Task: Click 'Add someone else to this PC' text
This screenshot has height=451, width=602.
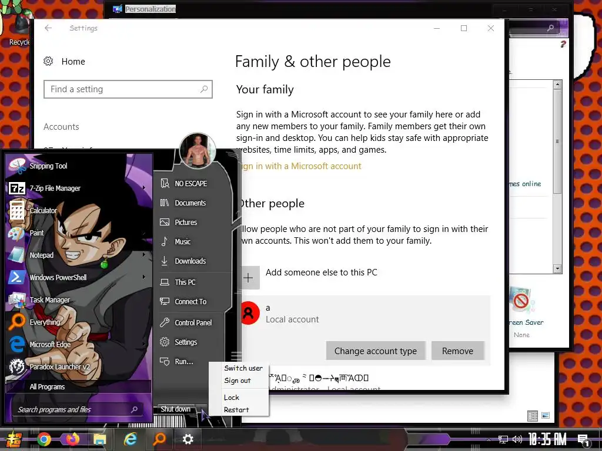Action: pyautogui.click(x=322, y=272)
